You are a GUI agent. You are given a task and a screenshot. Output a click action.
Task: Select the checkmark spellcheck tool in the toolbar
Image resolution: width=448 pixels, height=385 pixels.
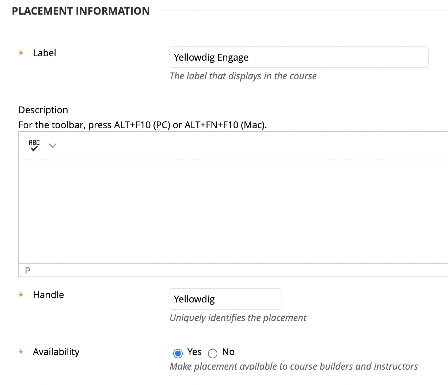34,145
